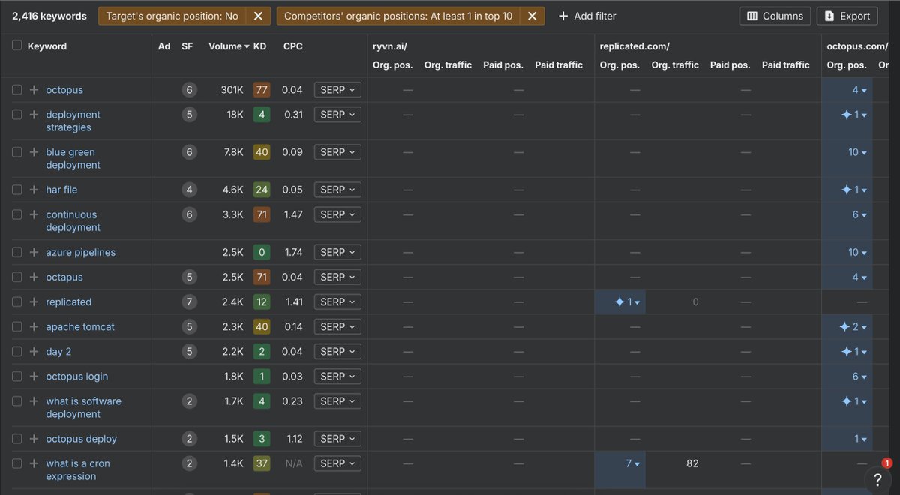Image resolution: width=900 pixels, height=495 pixels.
Task: Open the help question mark button
Action: 877,479
